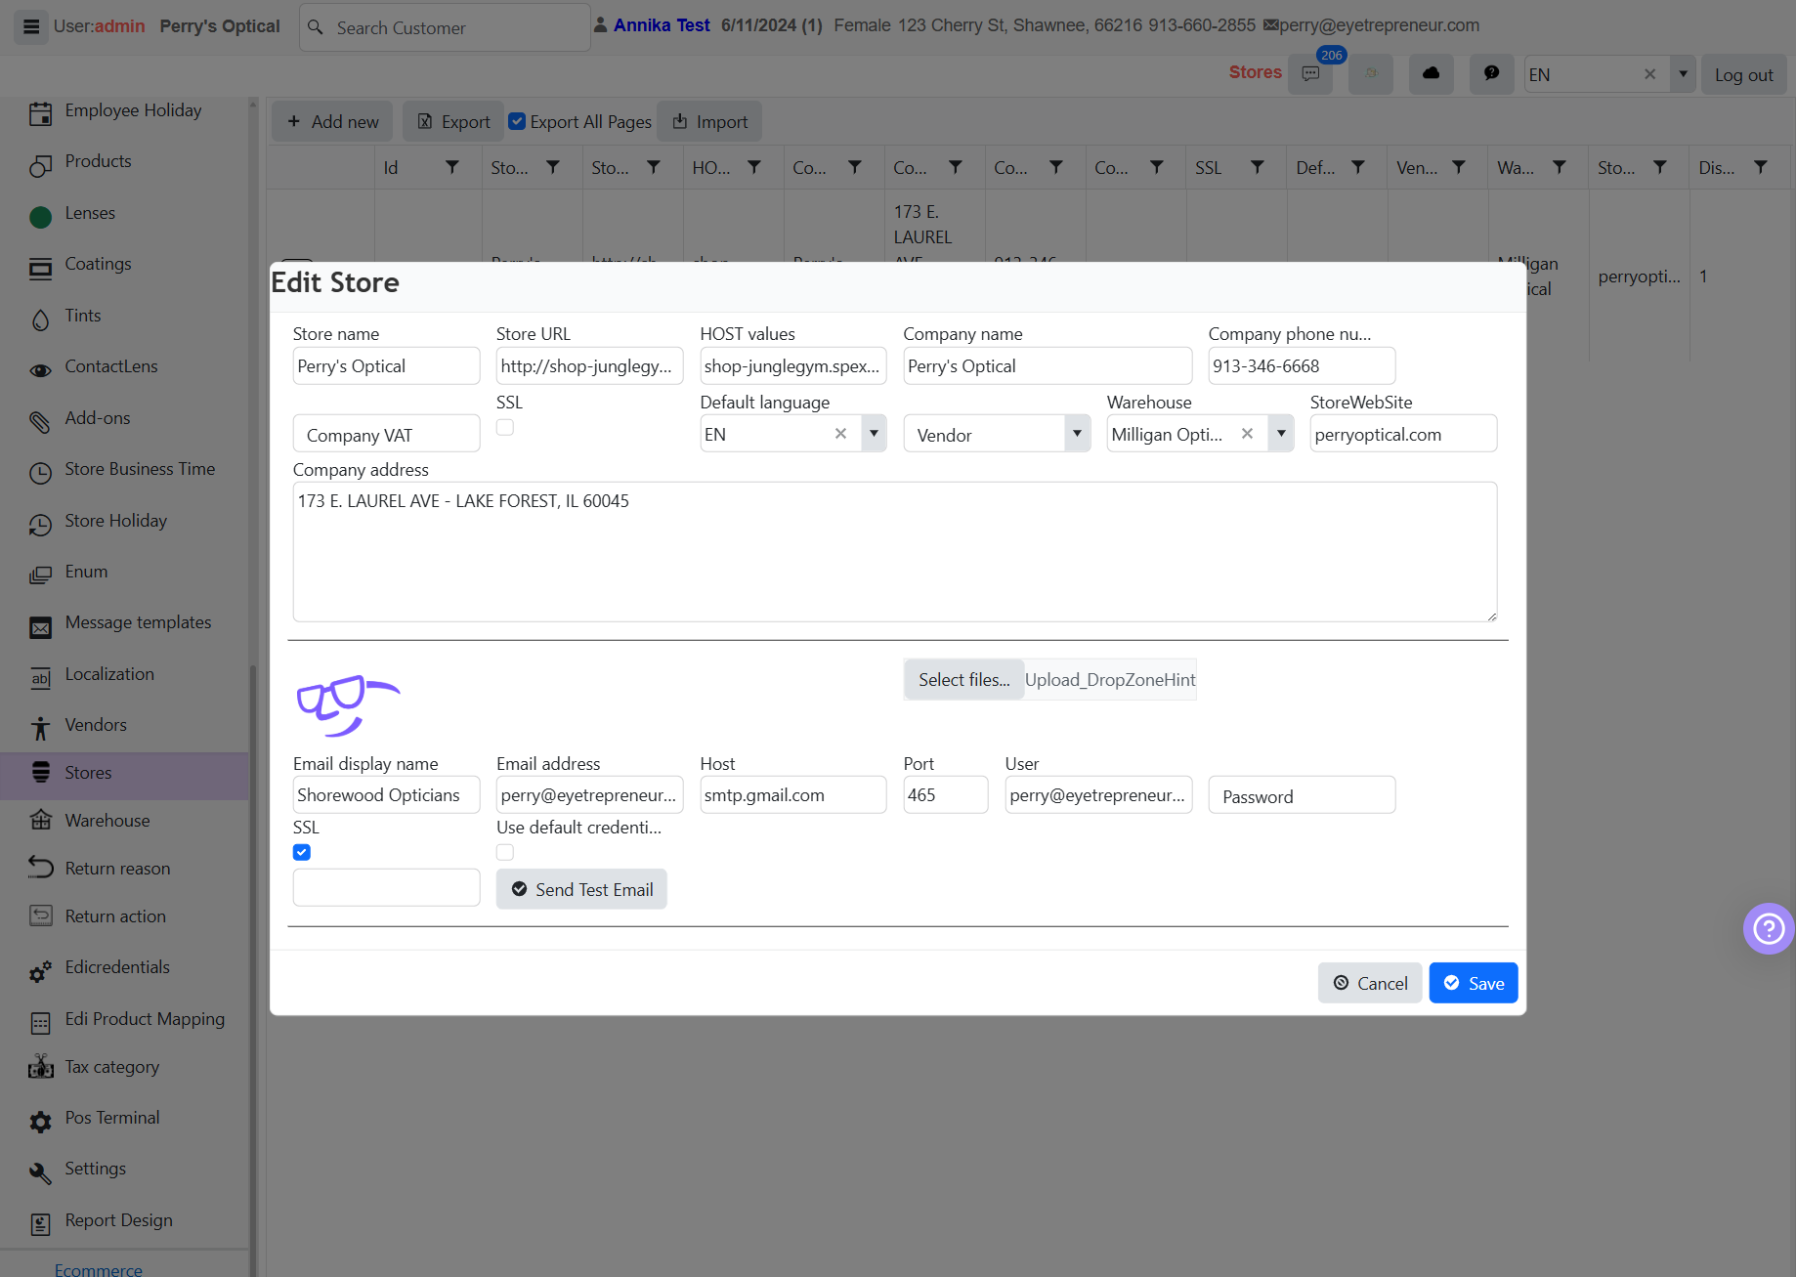Toggle the Export All Pages checkbox
The width and height of the screenshot is (1796, 1277).
[x=517, y=121]
